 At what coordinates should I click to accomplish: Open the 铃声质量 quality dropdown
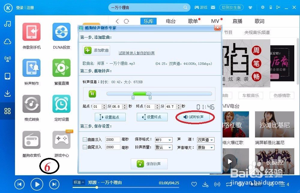tap(163, 147)
